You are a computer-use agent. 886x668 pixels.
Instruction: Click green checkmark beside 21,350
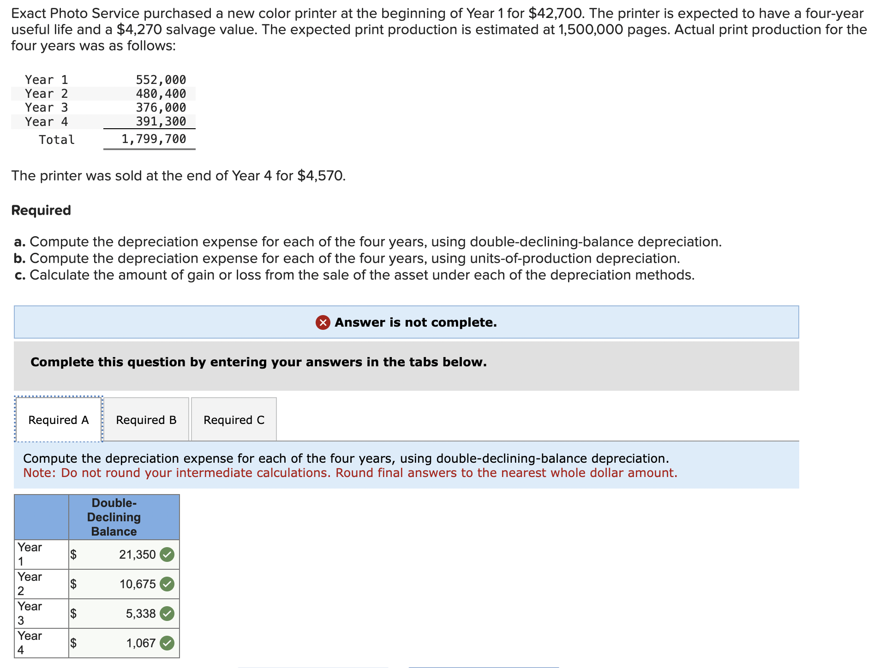click(x=167, y=555)
